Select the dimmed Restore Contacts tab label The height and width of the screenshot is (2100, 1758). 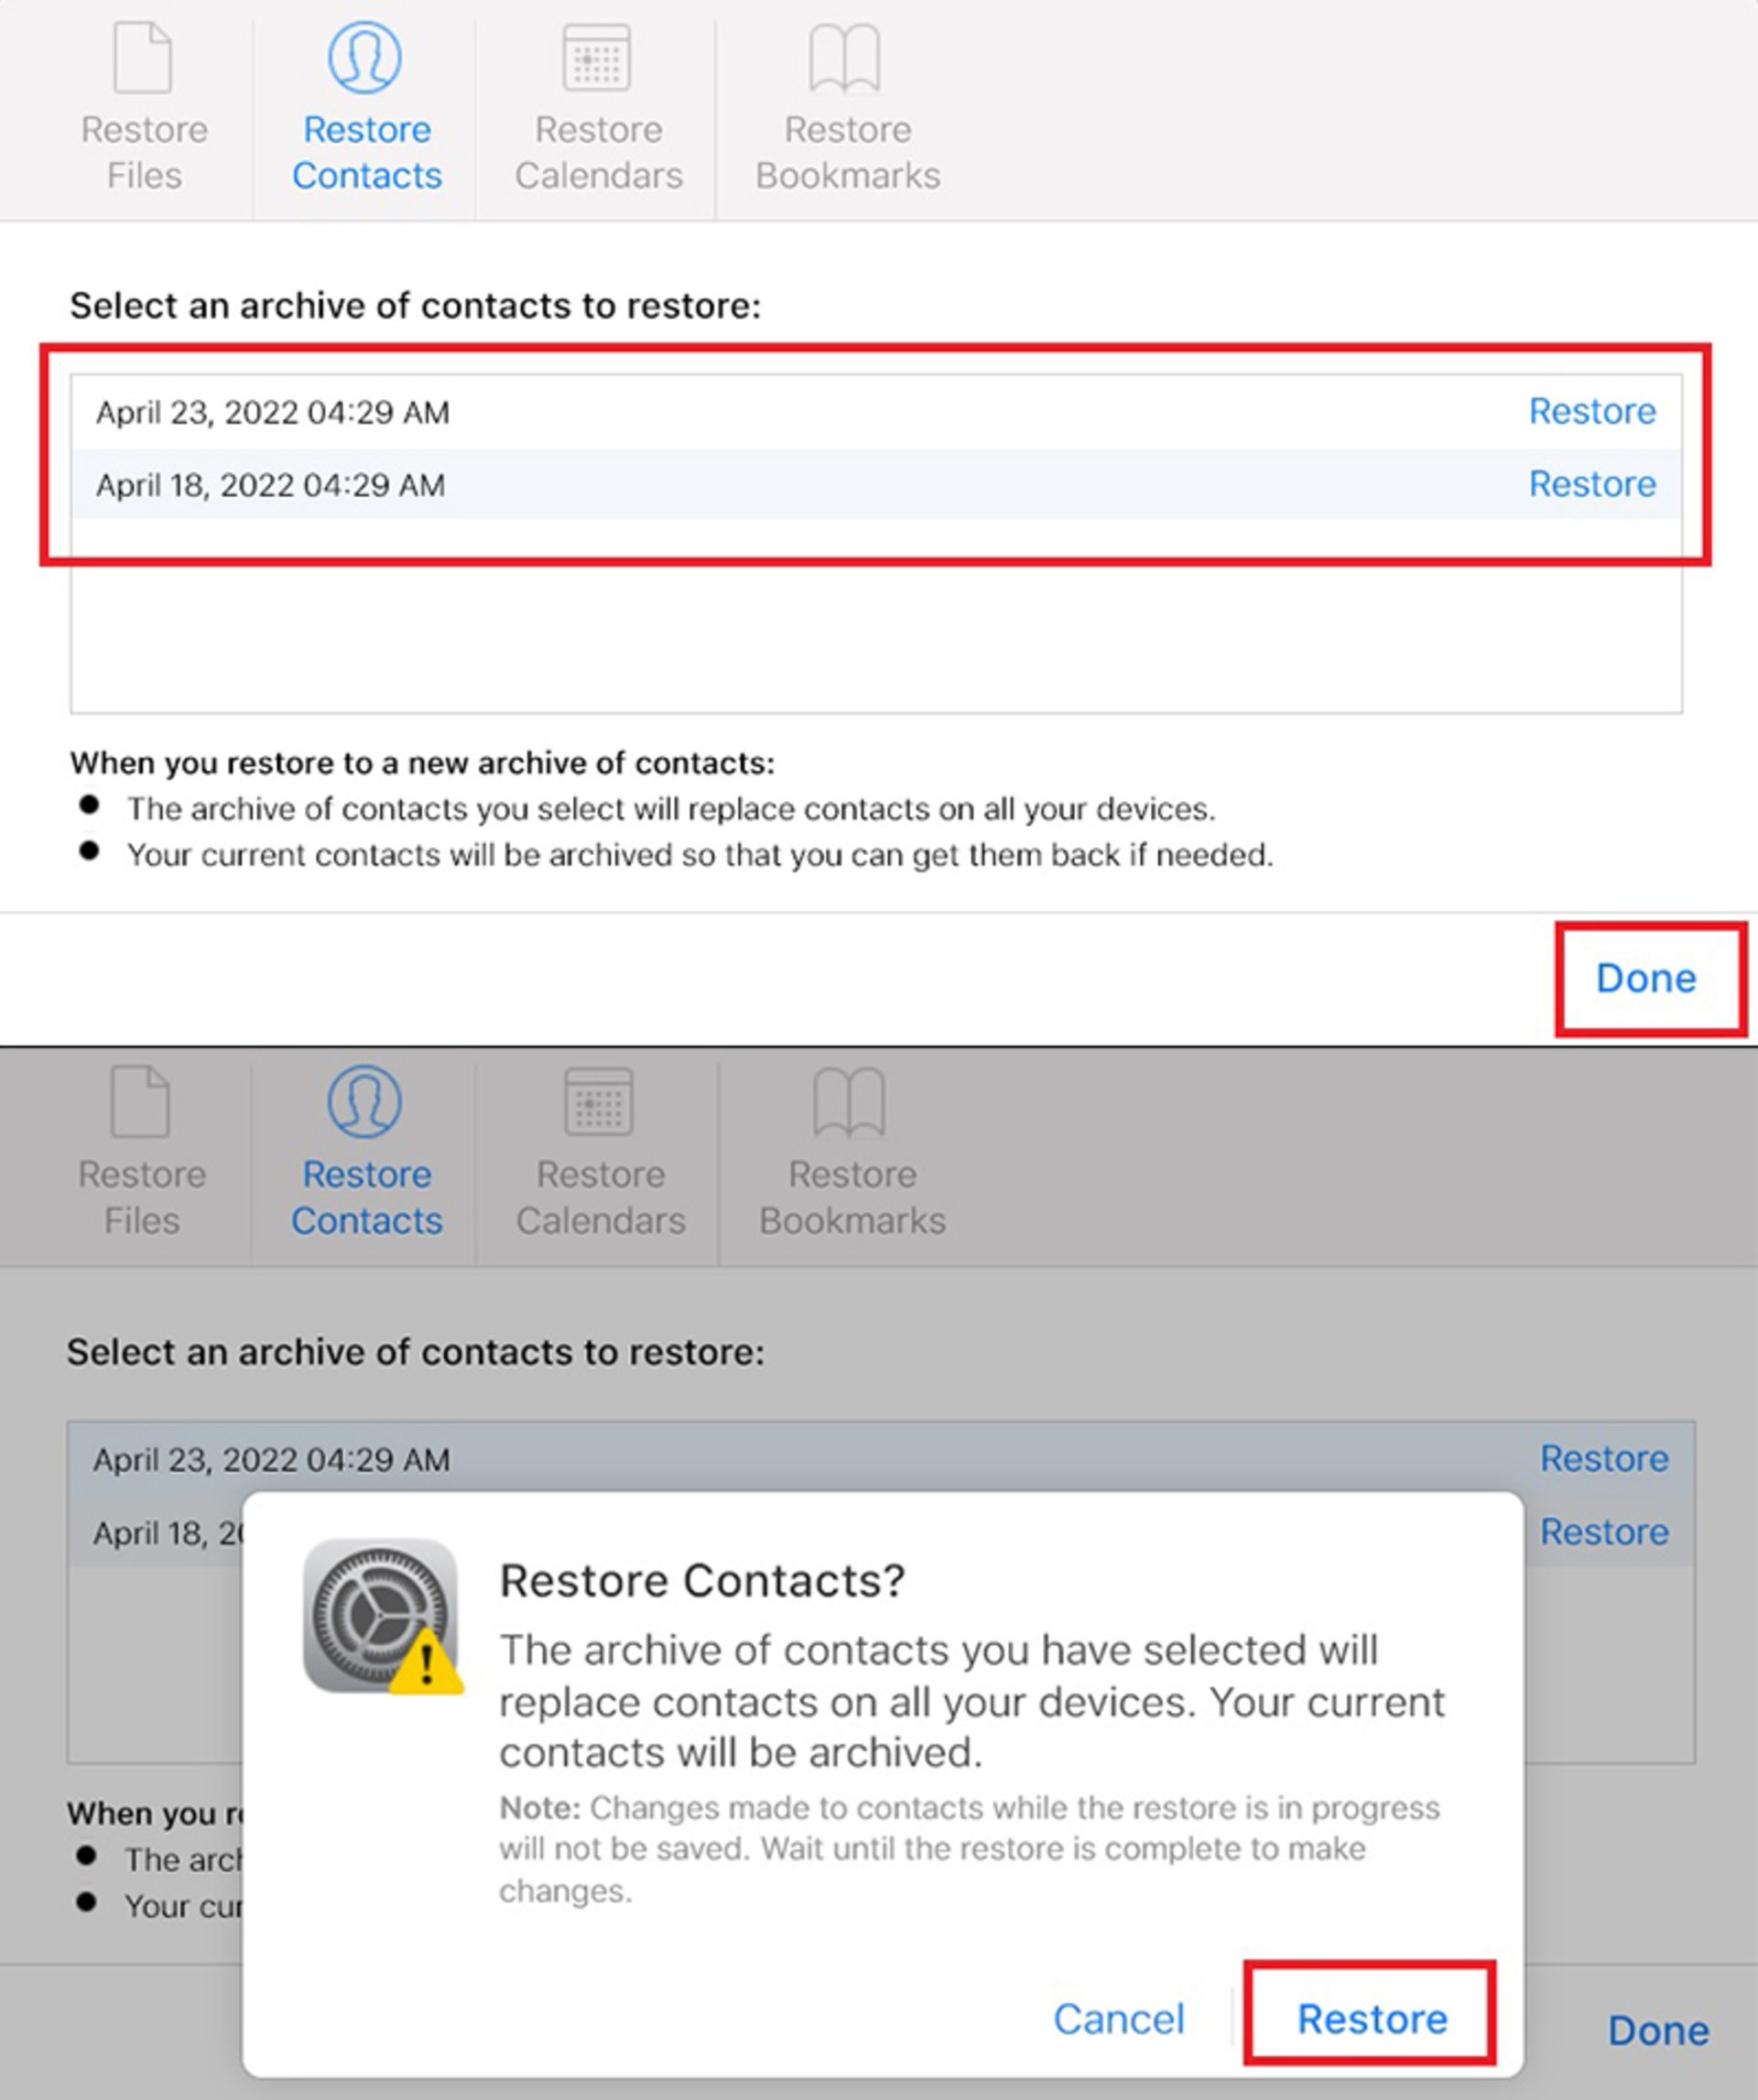coord(366,1197)
